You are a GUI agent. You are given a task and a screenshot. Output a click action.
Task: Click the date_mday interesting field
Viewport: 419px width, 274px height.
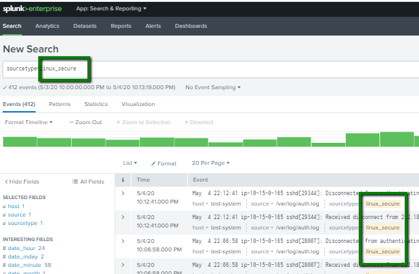click(23, 257)
